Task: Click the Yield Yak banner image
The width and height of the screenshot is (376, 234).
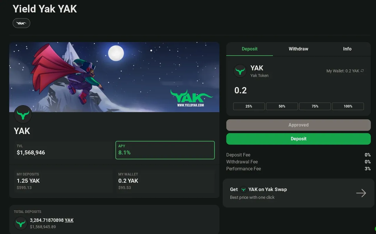Action: coord(114,77)
